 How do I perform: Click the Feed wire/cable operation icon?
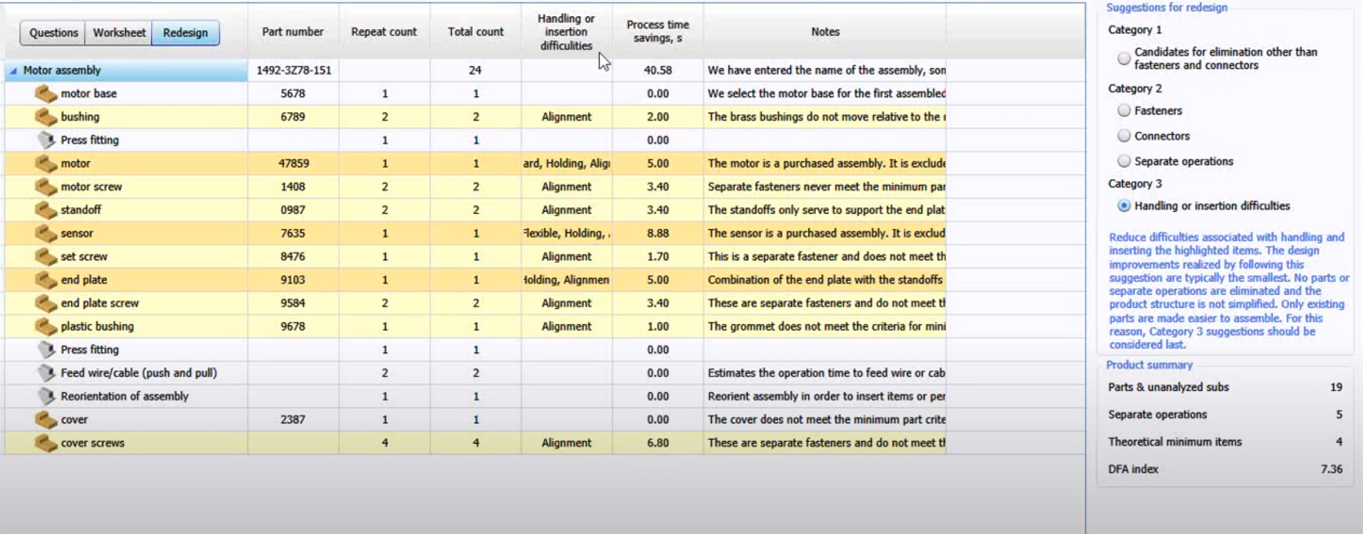coord(46,373)
